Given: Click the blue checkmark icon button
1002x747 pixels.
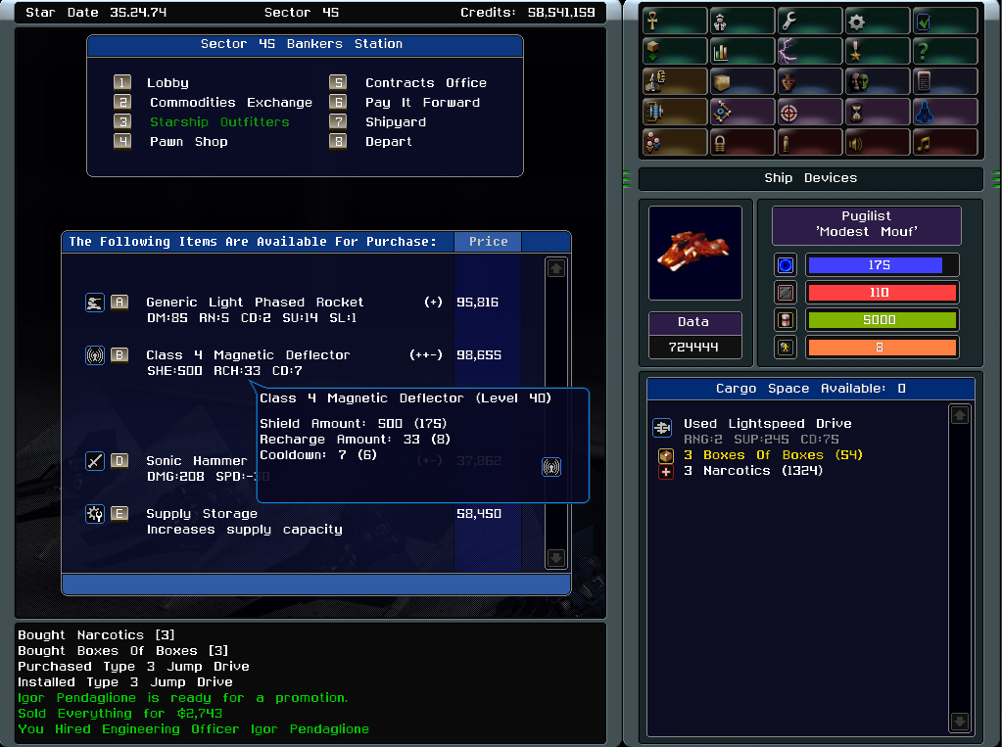Looking at the screenshot, I should (945, 22).
